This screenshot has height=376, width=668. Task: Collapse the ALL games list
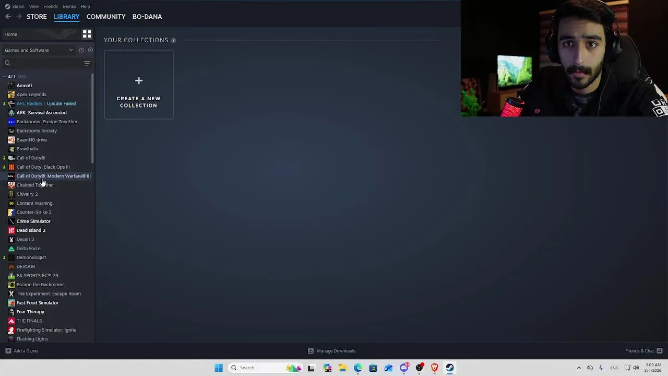tap(5, 77)
